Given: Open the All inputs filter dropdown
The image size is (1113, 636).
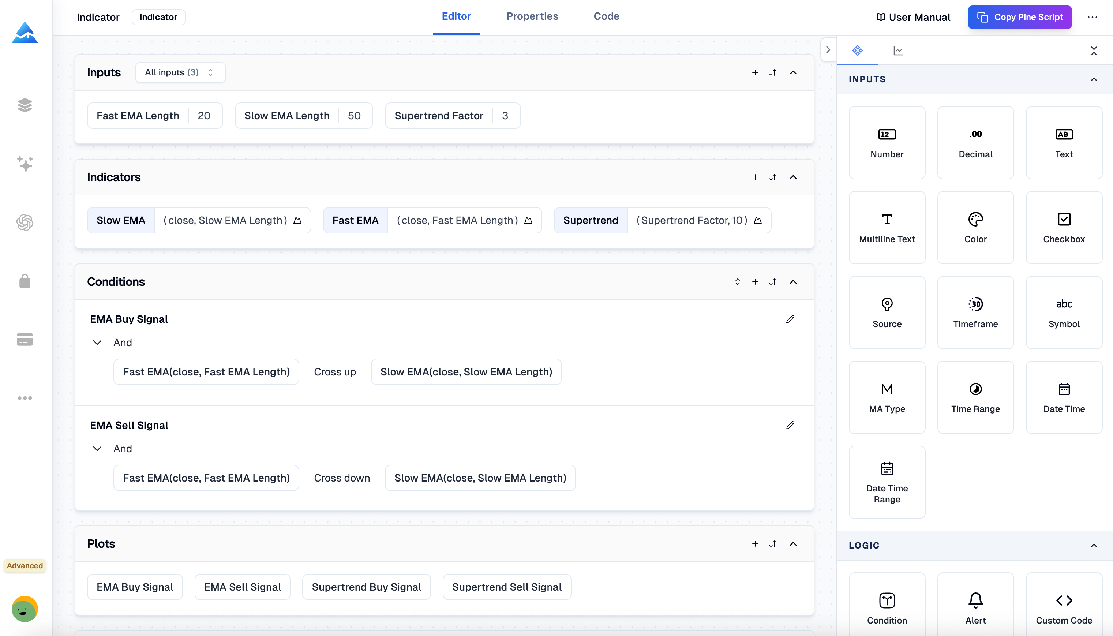Looking at the screenshot, I should [180, 72].
